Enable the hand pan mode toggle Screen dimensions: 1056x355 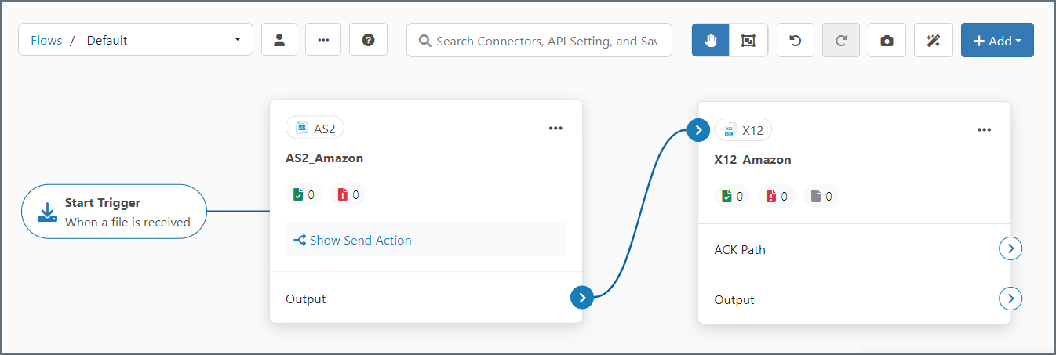click(x=711, y=41)
